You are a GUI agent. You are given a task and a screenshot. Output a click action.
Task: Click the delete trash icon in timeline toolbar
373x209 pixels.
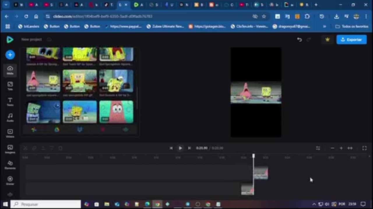click(60, 148)
